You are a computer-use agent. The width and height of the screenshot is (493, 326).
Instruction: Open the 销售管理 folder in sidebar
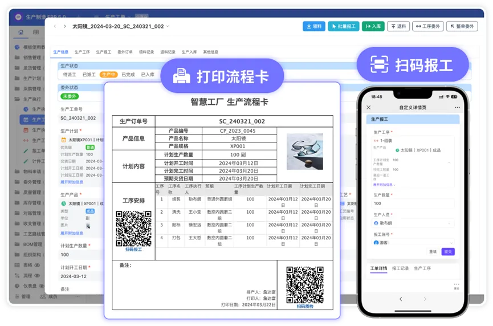click(29, 58)
